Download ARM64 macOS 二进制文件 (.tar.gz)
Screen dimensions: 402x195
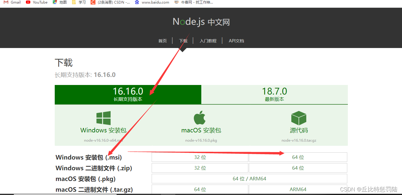click(x=298, y=189)
